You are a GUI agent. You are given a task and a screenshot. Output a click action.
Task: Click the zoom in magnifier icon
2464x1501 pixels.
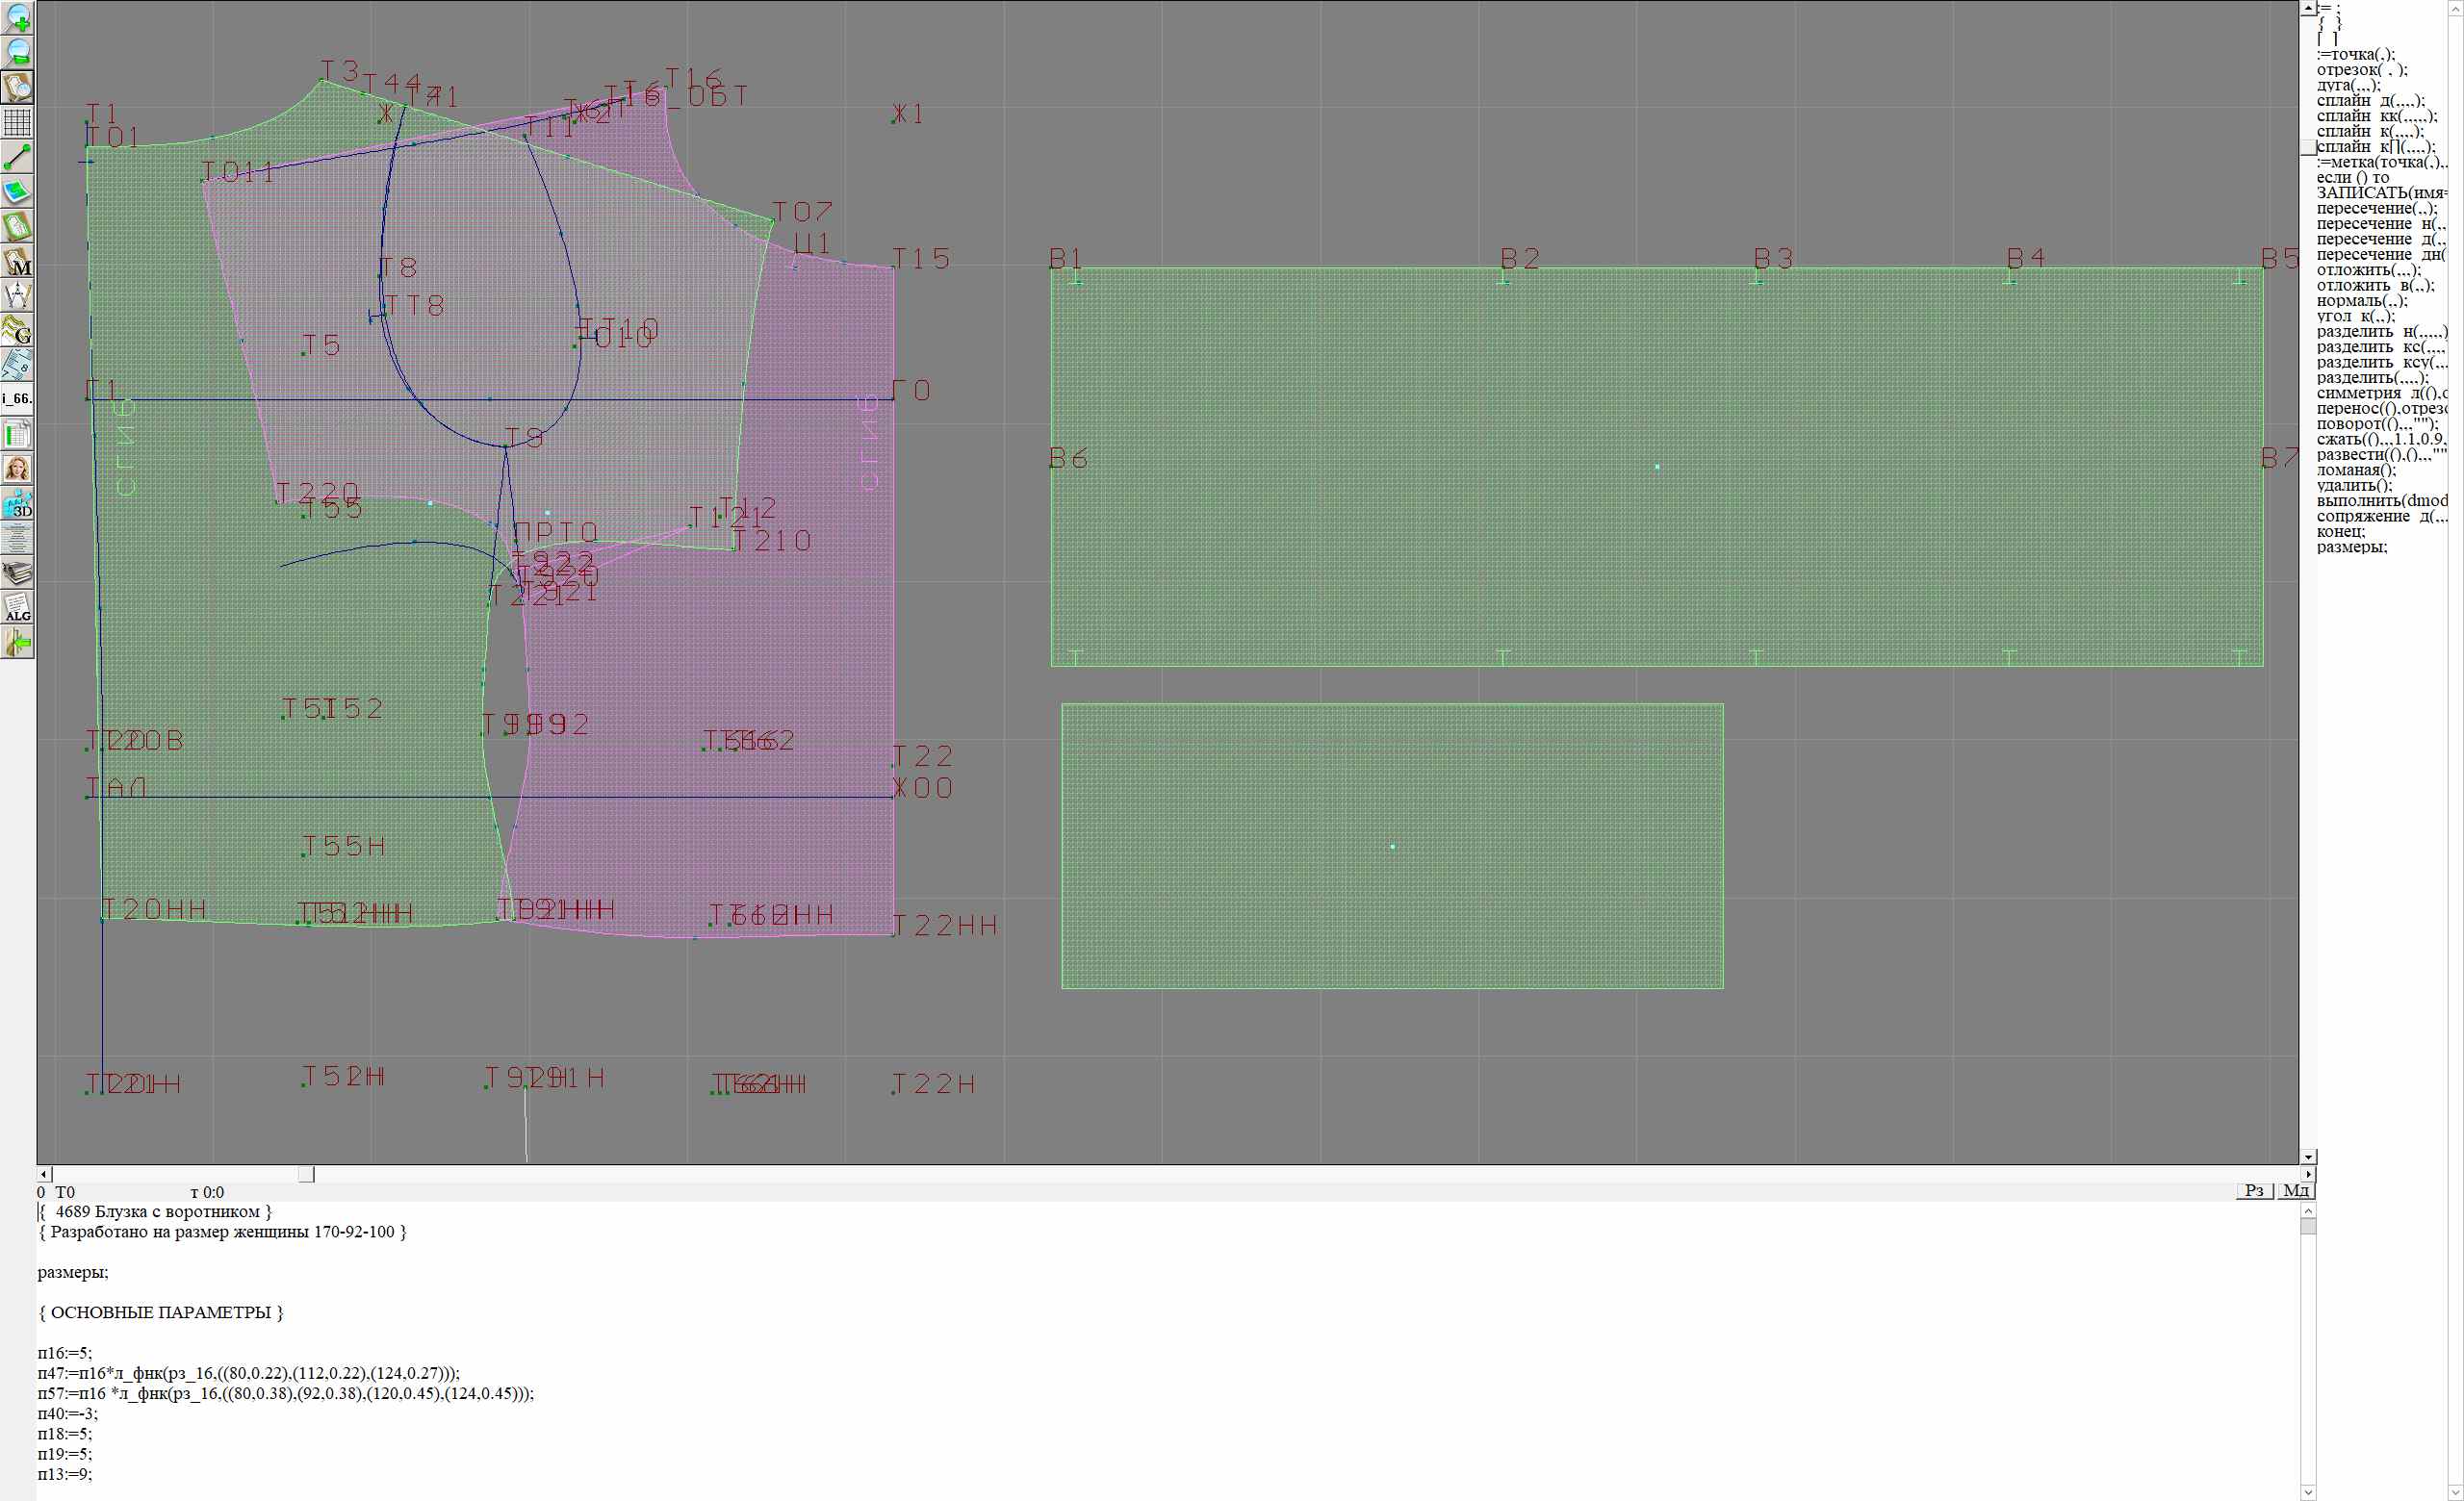(18, 18)
